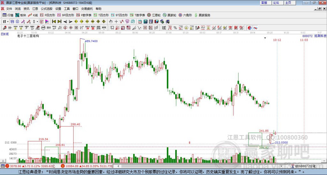The height and width of the screenshot is (175, 327).
Task: Select the red circle crosshair target tool
Action: pos(65,28)
